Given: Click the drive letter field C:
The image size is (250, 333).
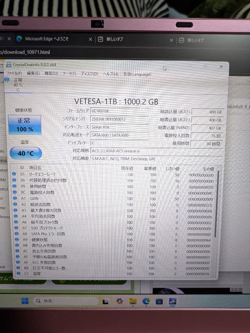Looking at the screenshot, I should click(120, 143).
